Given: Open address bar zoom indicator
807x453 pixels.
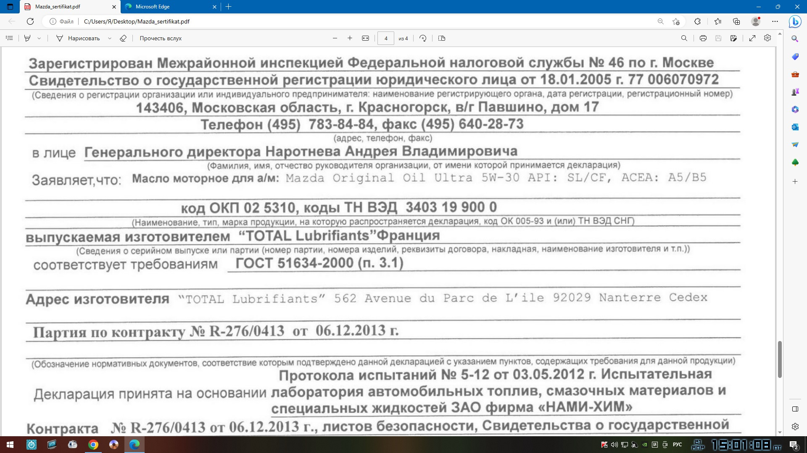Looking at the screenshot, I should tap(661, 21).
